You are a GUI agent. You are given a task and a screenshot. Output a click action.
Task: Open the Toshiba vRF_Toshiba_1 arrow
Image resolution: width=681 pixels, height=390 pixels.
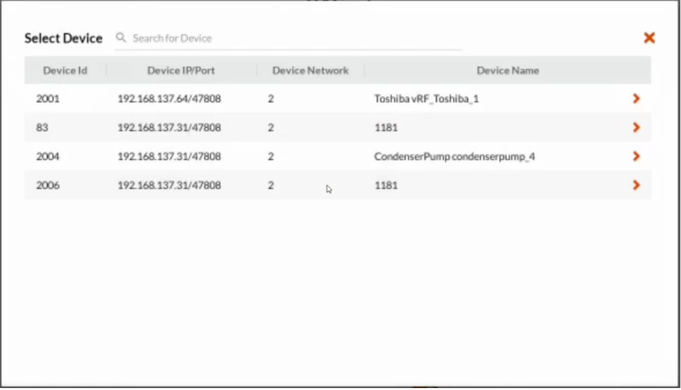637,99
